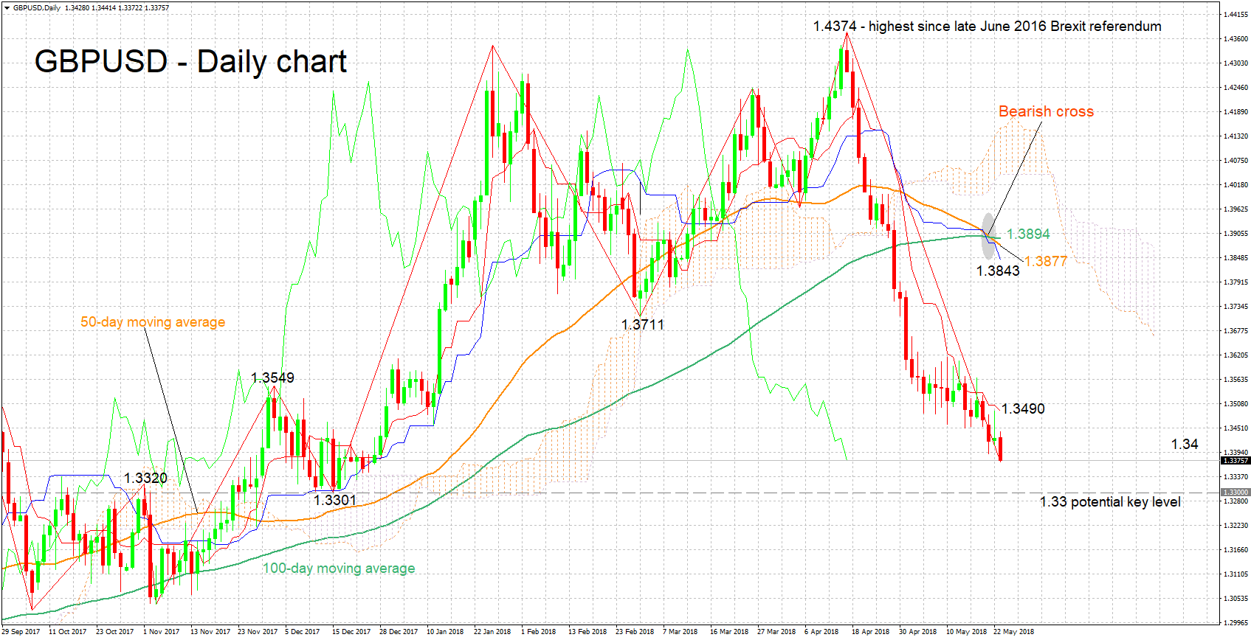This screenshot has width=1251, height=640.
Task: Click the 1.3894 green price label
Action: tap(1028, 234)
